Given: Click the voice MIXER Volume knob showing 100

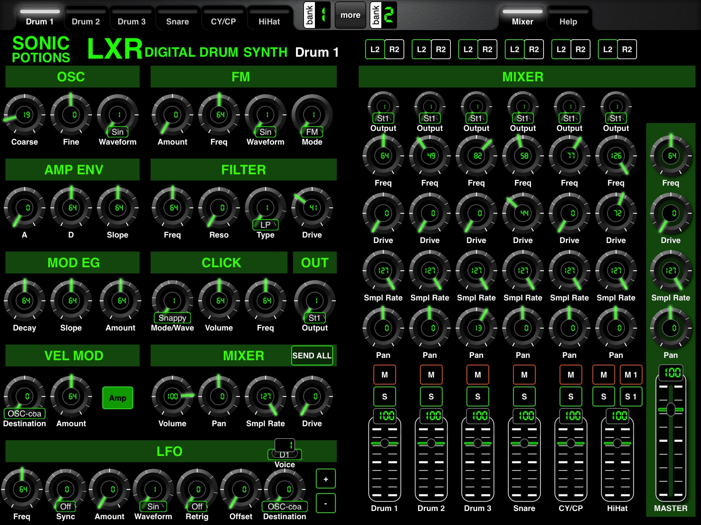Looking at the screenshot, I should [173, 396].
